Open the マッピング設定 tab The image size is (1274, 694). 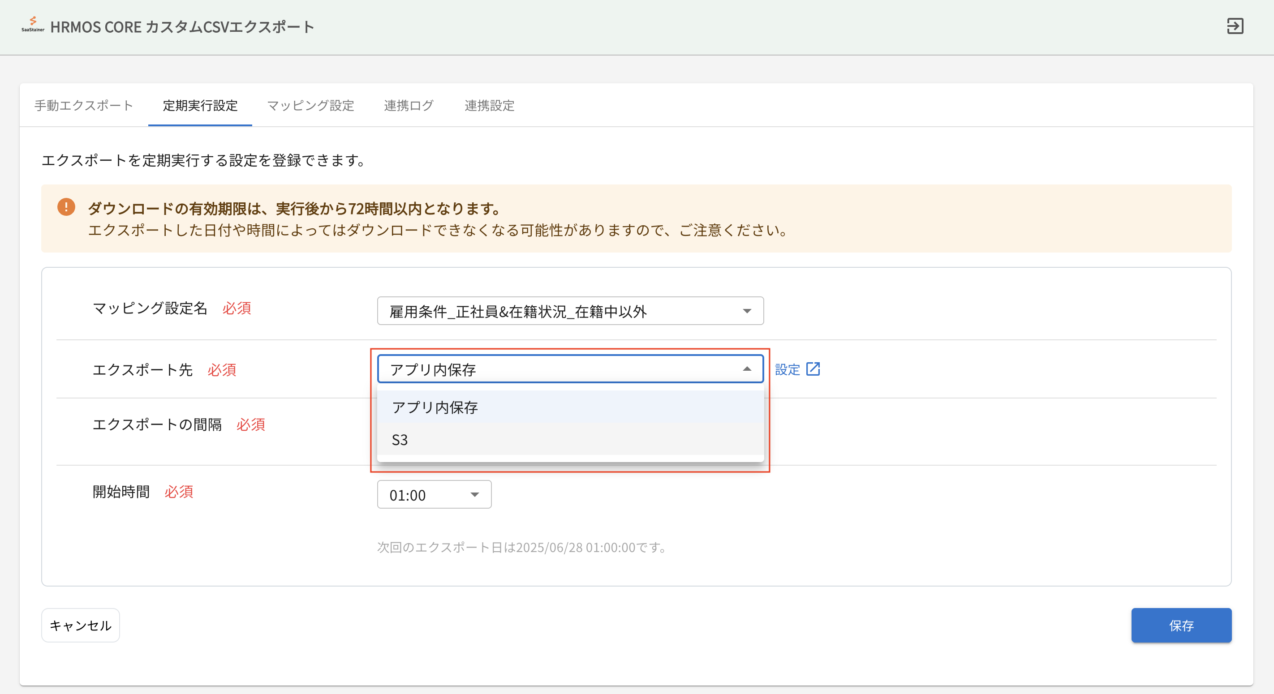coord(310,105)
